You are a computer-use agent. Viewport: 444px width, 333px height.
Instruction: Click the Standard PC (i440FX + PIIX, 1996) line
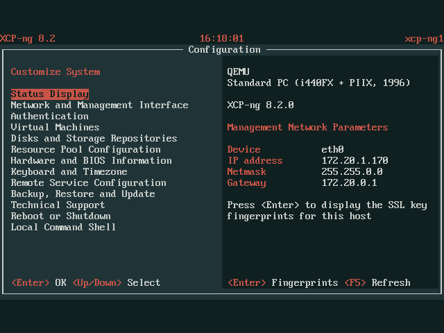pos(318,83)
